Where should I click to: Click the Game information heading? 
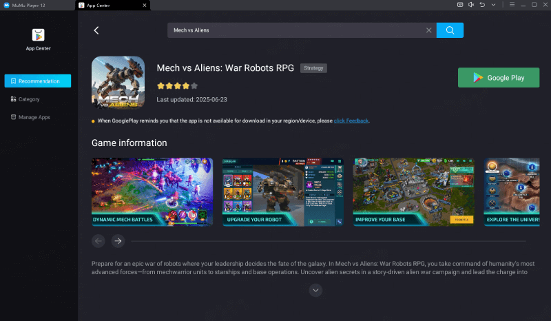pos(129,143)
